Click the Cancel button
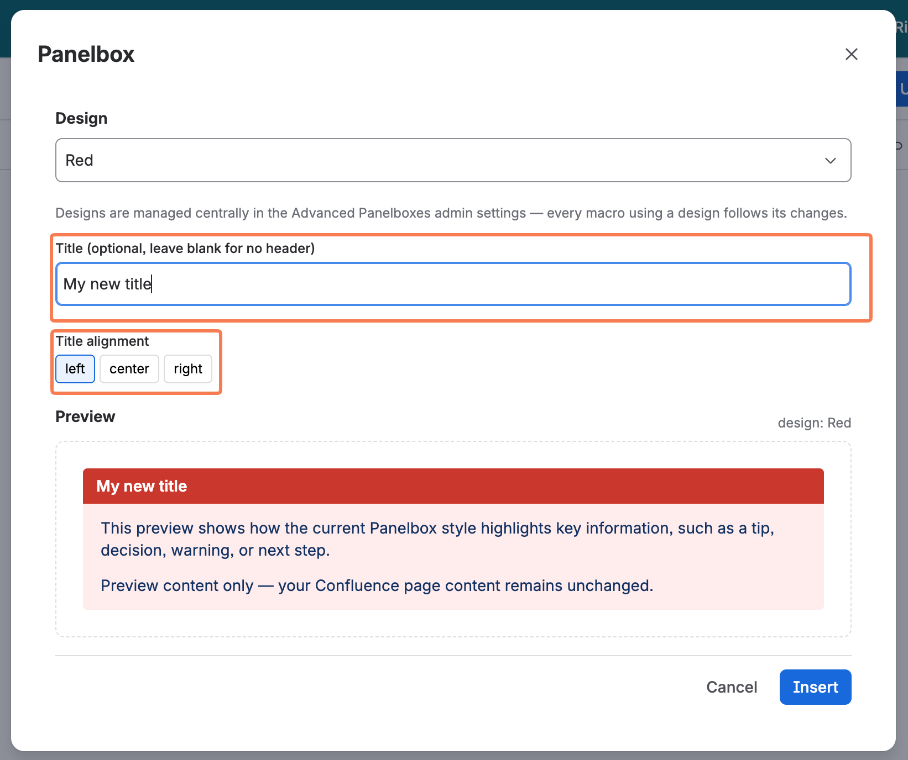This screenshot has width=908, height=760. (x=732, y=687)
